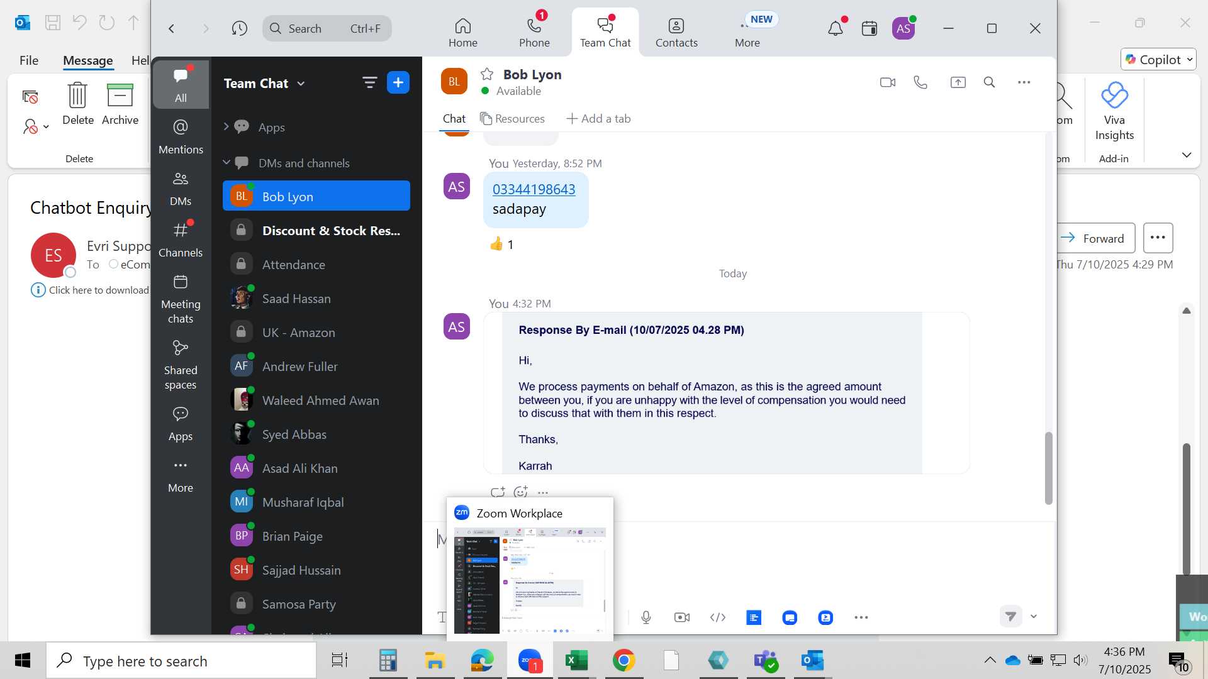Open Apps in left sidebar
Screen dimensions: 1208x679
[181, 424]
